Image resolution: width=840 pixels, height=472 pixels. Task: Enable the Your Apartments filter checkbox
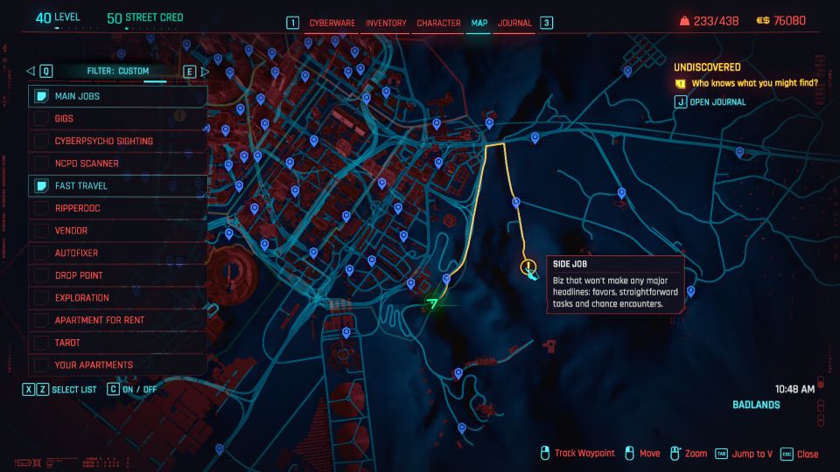pos(41,365)
